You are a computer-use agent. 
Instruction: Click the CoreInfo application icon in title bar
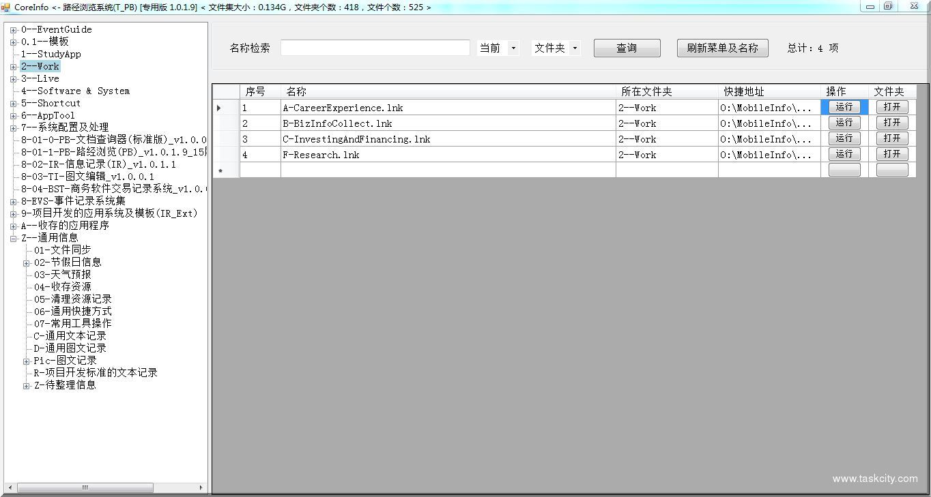point(7,7)
